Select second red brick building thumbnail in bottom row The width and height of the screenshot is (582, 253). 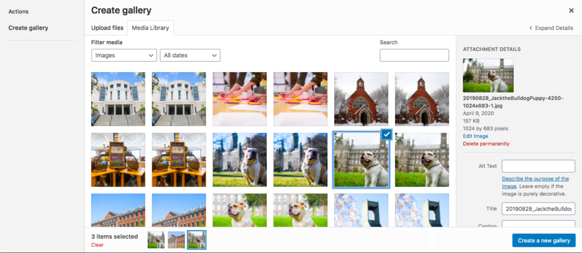179,210
